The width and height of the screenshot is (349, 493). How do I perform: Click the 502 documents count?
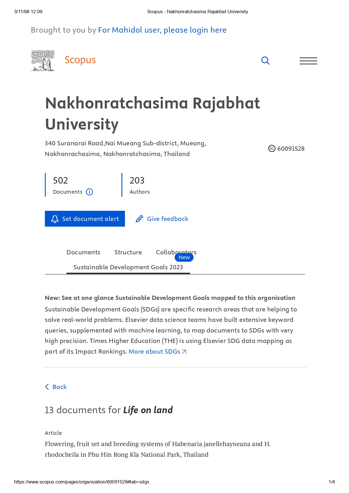pos(61,180)
